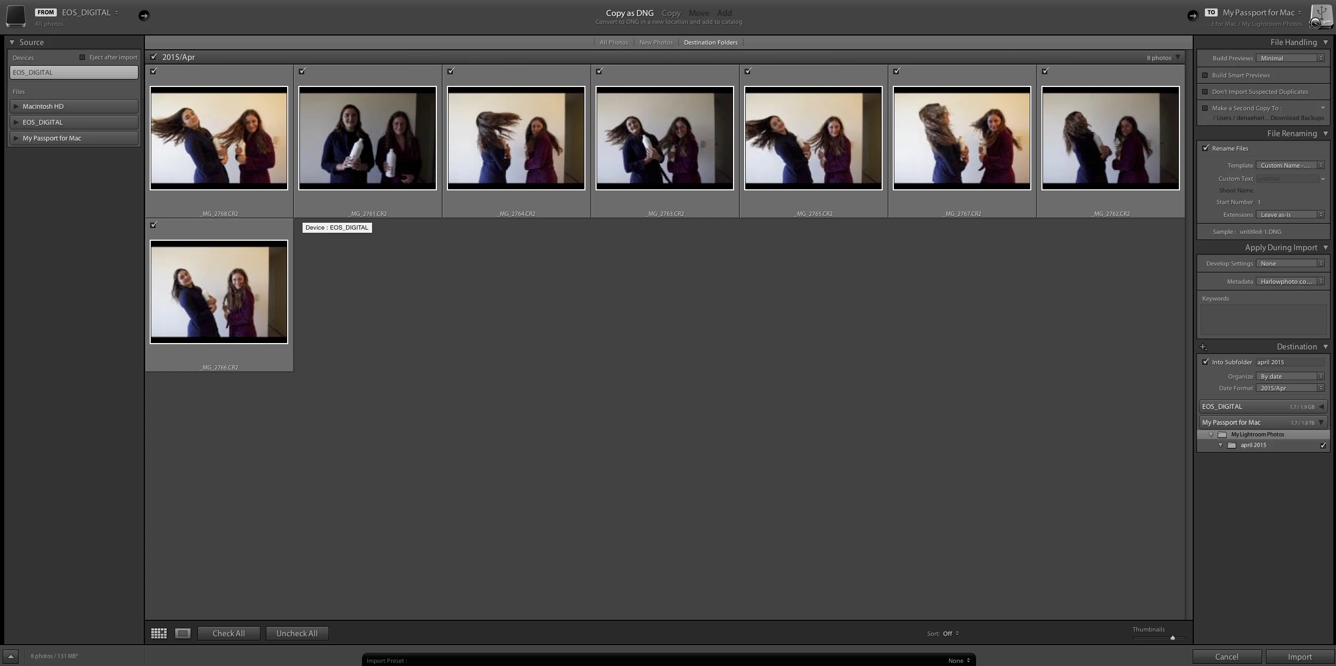Image resolution: width=1336 pixels, height=666 pixels.
Task: Click the destination arrow before TO label
Action: click(1192, 16)
